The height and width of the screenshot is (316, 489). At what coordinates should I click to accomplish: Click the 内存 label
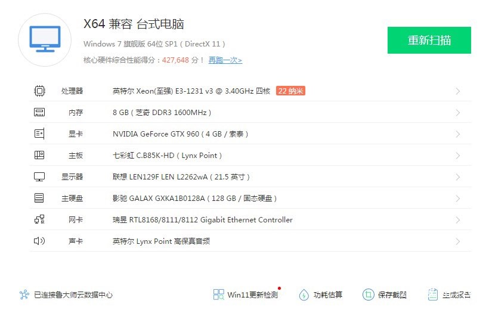click(76, 113)
